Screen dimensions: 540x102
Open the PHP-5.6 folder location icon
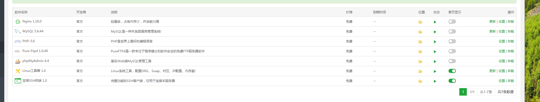(x=420, y=42)
